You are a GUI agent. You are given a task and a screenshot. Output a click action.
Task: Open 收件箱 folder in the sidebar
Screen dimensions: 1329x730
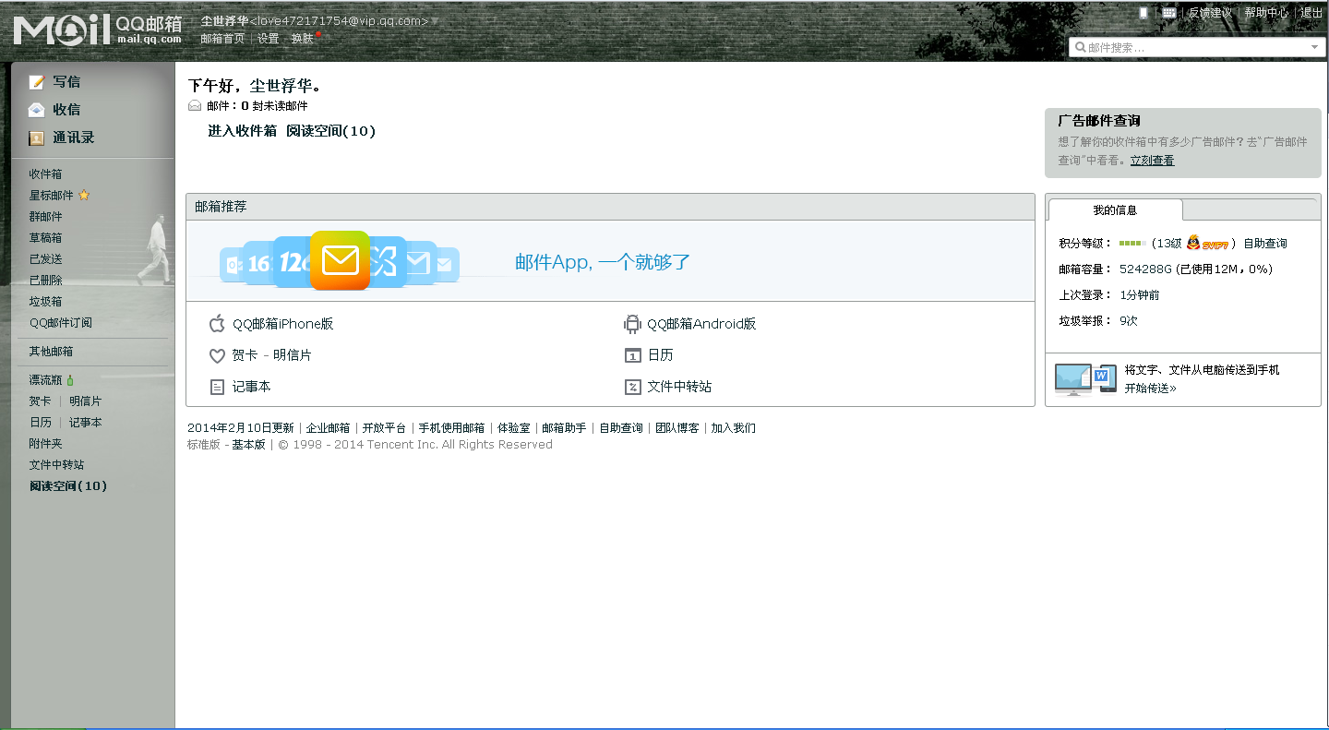click(45, 174)
